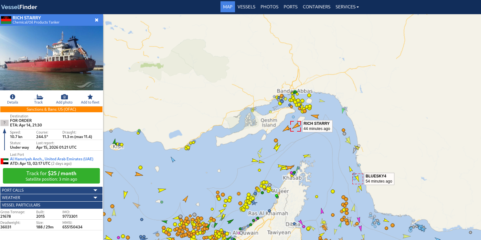Select the BLUESKY4 vessel marker in dashed box
Image resolution: width=481 pixels, height=240 pixels.
(358, 179)
